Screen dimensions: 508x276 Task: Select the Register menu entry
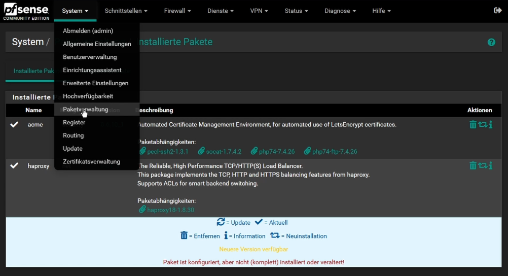point(97,122)
